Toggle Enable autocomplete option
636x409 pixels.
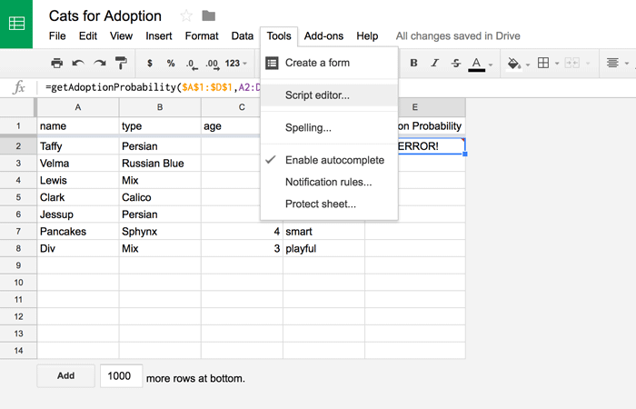click(329, 160)
